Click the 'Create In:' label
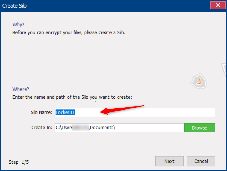 [42, 128]
